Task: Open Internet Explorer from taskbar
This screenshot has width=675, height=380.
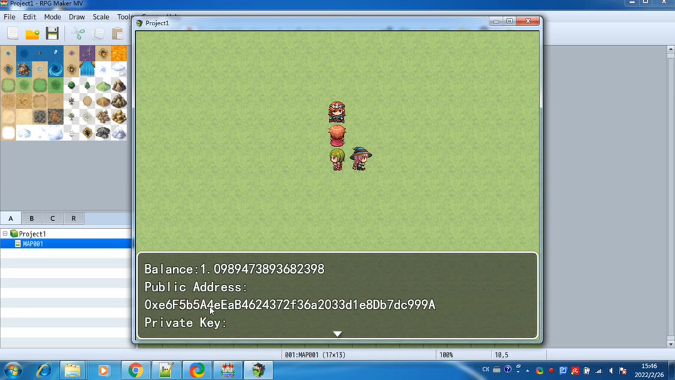Action: click(44, 371)
